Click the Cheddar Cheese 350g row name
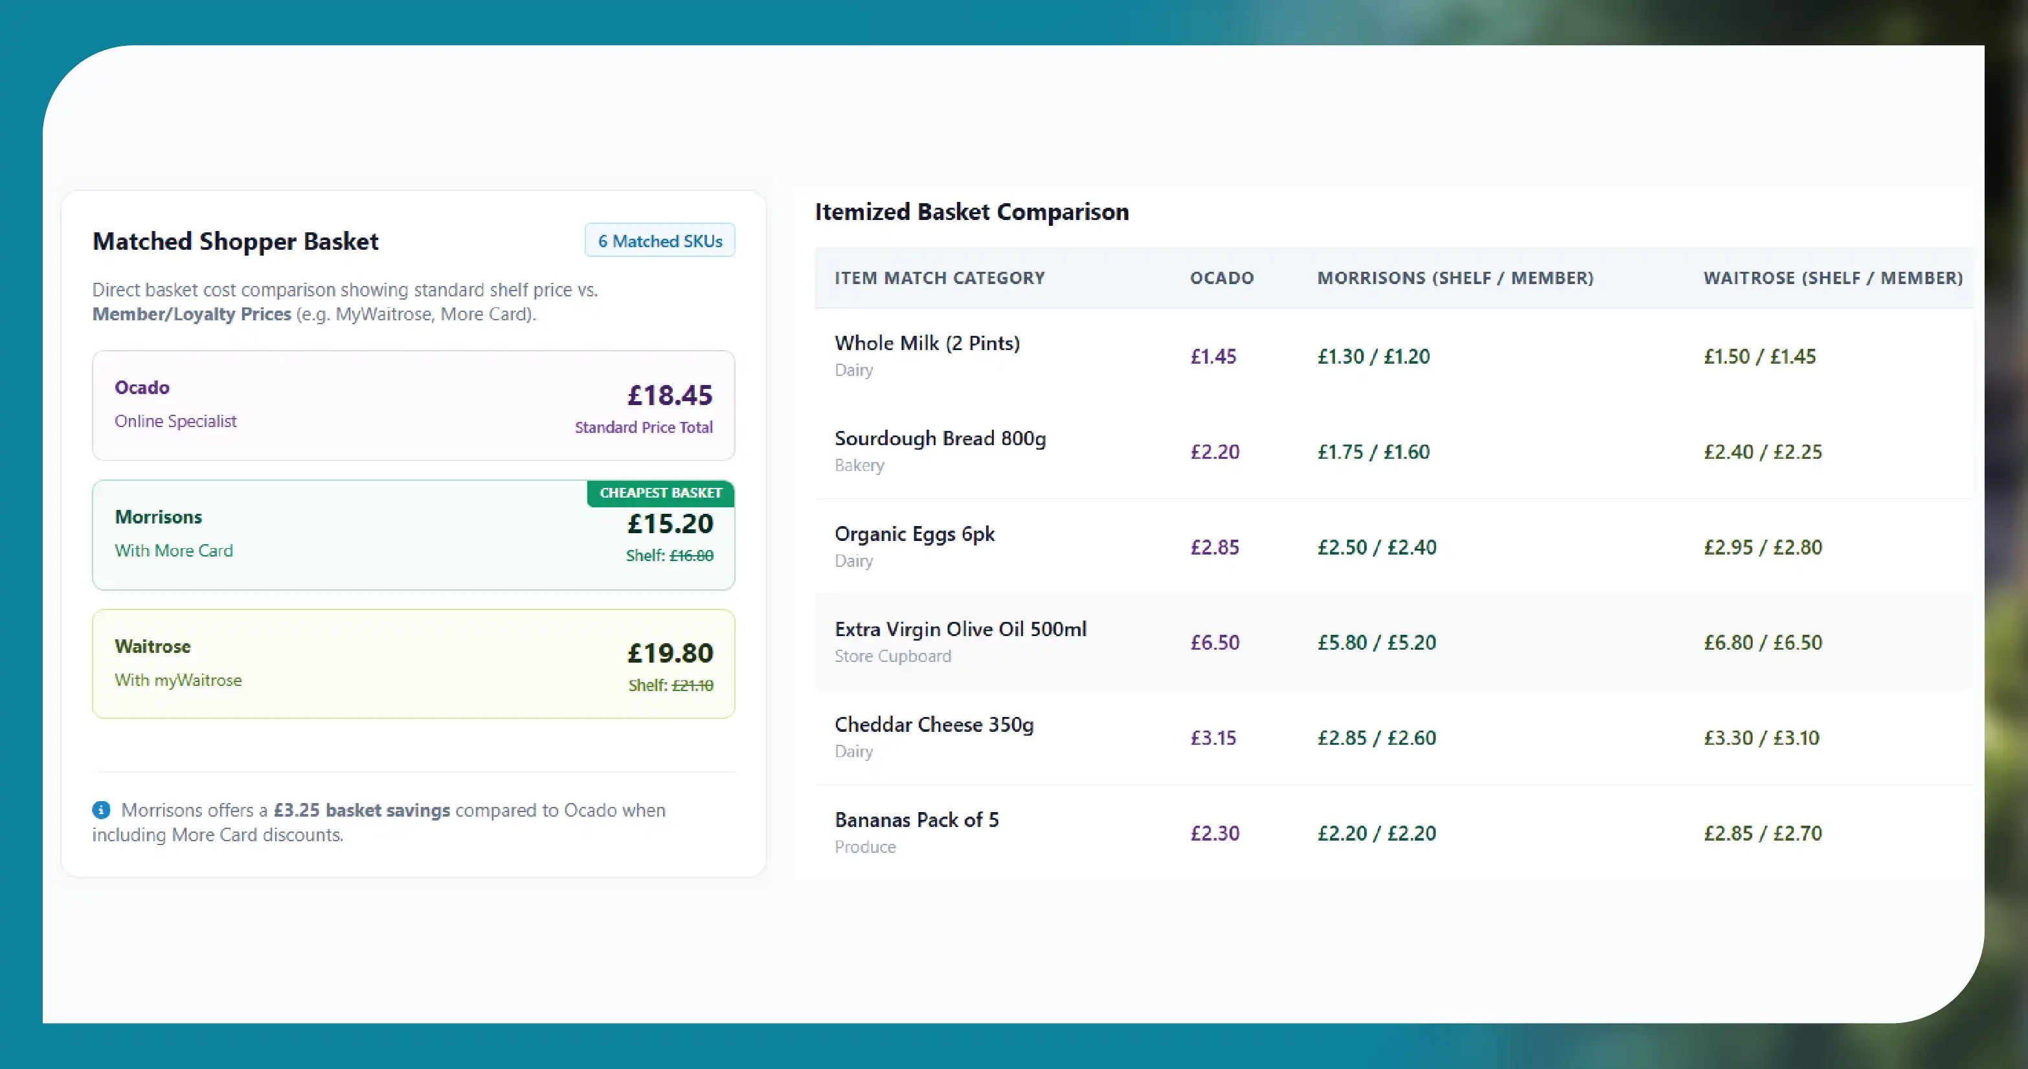The width and height of the screenshot is (2028, 1069). click(934, 725)
